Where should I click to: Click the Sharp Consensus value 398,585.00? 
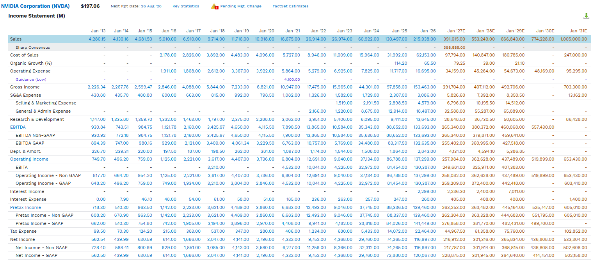pos(454,47)
